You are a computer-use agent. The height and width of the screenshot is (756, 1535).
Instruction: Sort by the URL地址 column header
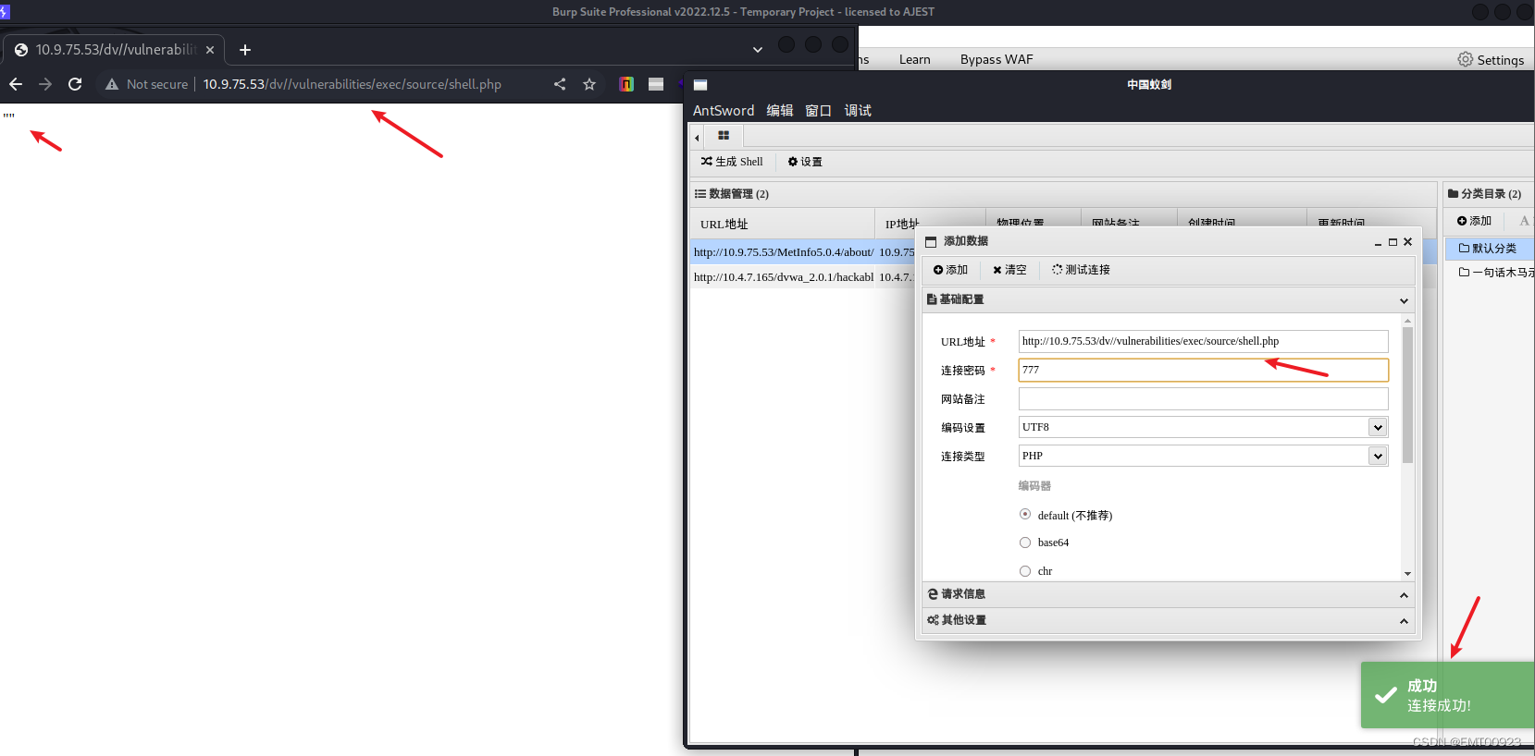click(782, 224)
